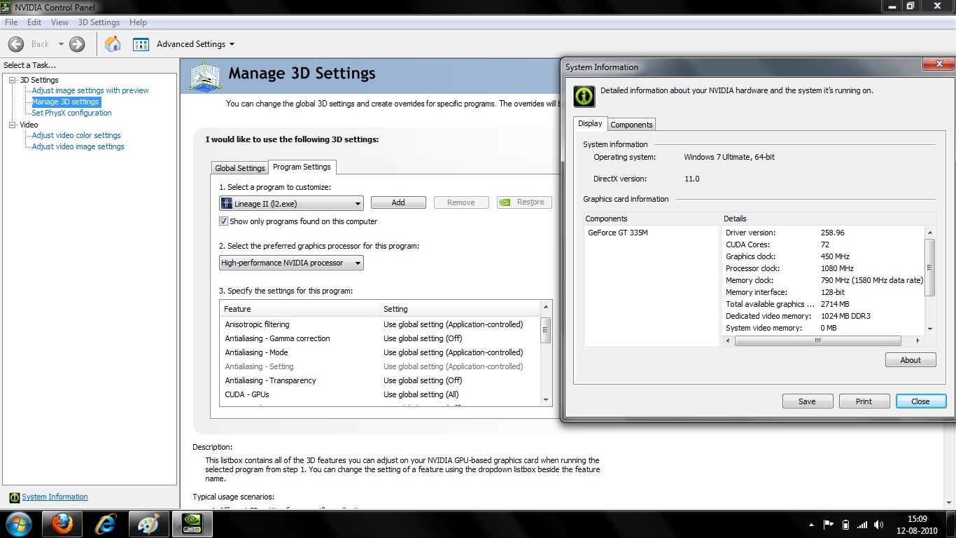Open the Edit menu
Image resolution: width=956 pixels, height=538 pixels.
(34, 22)
